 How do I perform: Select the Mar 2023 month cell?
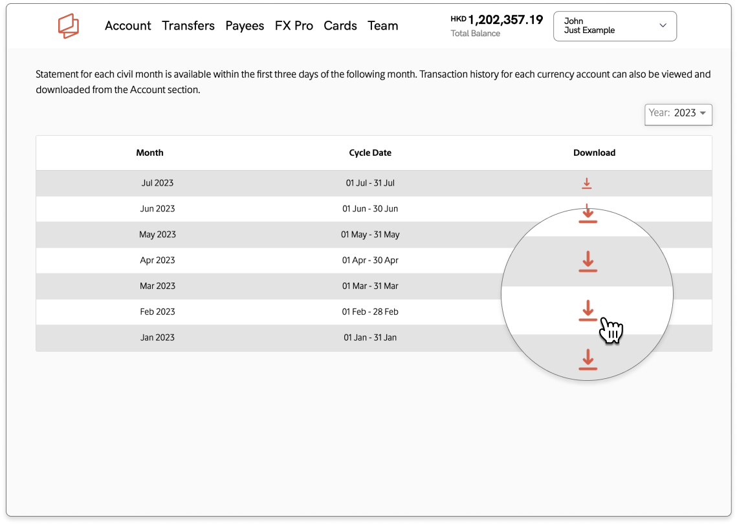157,286
